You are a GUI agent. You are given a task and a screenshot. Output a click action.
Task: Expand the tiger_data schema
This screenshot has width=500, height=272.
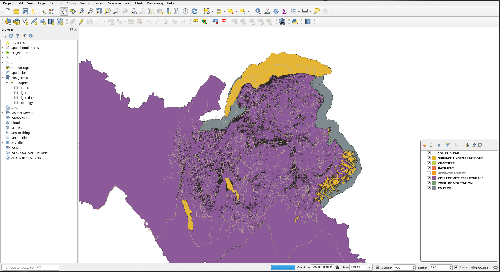pos(11,98)
